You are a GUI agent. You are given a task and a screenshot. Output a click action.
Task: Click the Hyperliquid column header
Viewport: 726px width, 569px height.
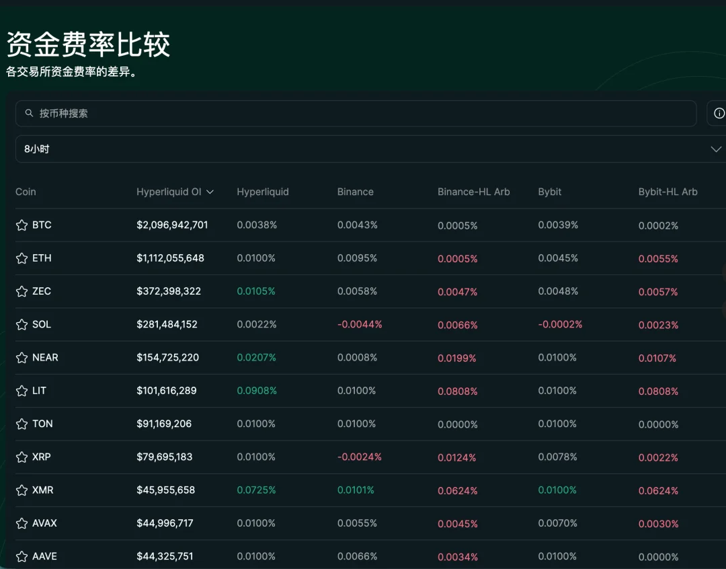click(263, 192)
